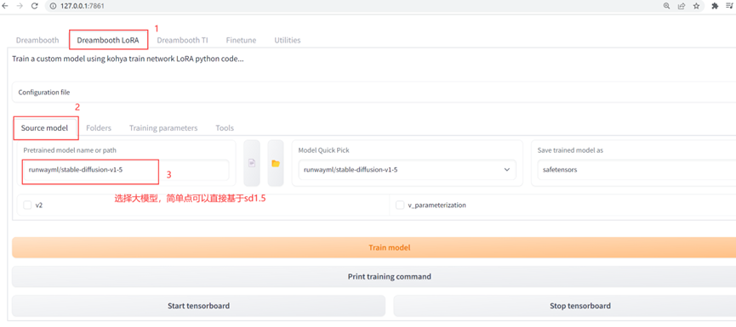
Task: Click the 'Save trained model as' label
Action: click(x=570, y=150)
